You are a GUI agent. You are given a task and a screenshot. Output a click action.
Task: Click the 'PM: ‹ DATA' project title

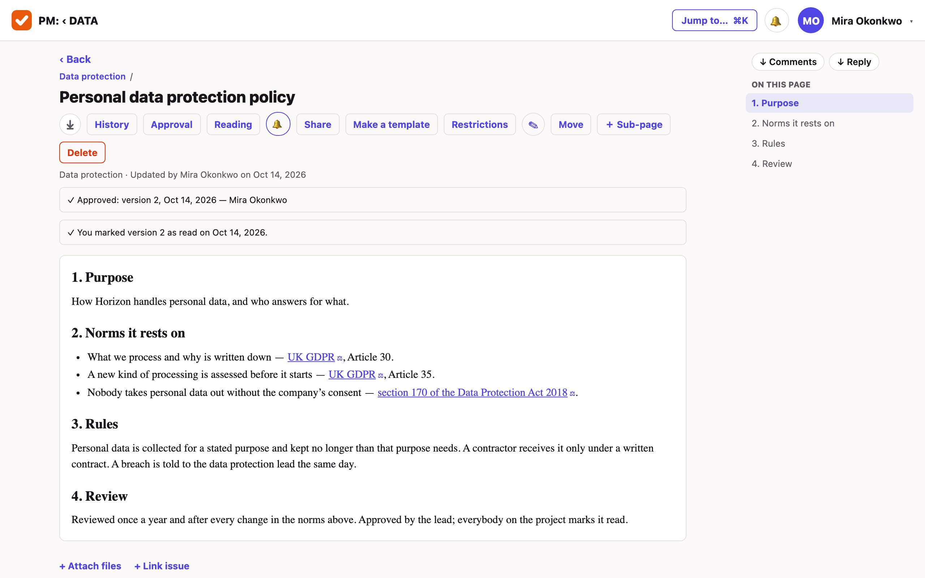click(68, 21)
